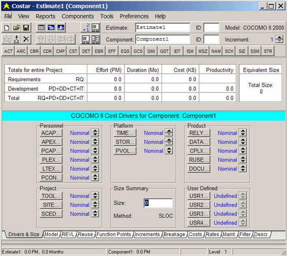Viewport: 287px width, 256px height.
Task: Open the GST report button
Action: point(164,51)
